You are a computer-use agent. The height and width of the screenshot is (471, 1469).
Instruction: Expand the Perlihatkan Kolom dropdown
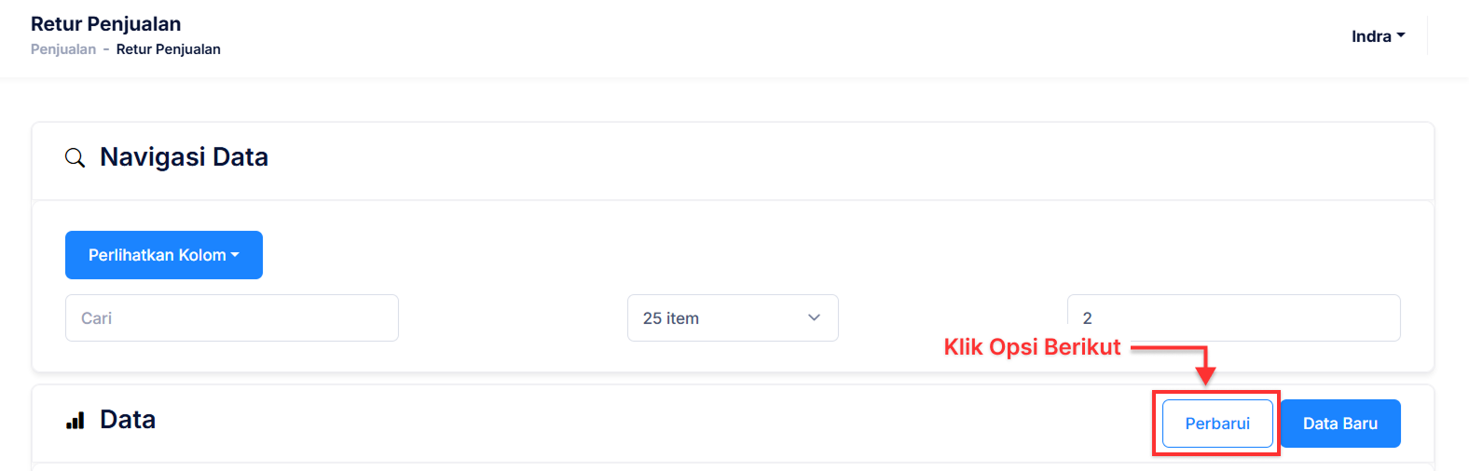pos(164,255)
